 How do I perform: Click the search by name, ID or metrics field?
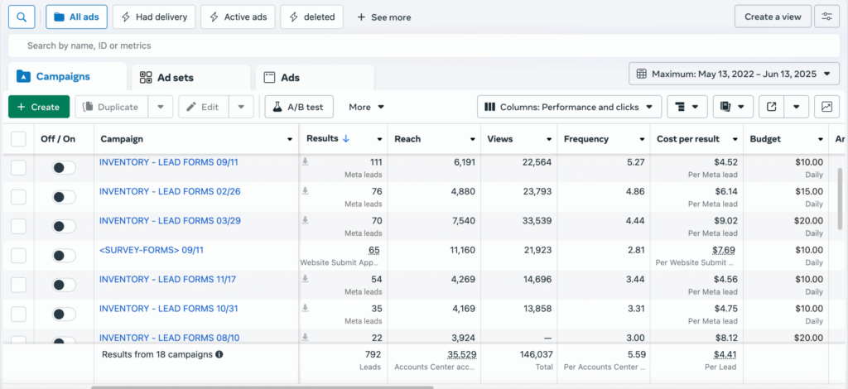(414, 46)
